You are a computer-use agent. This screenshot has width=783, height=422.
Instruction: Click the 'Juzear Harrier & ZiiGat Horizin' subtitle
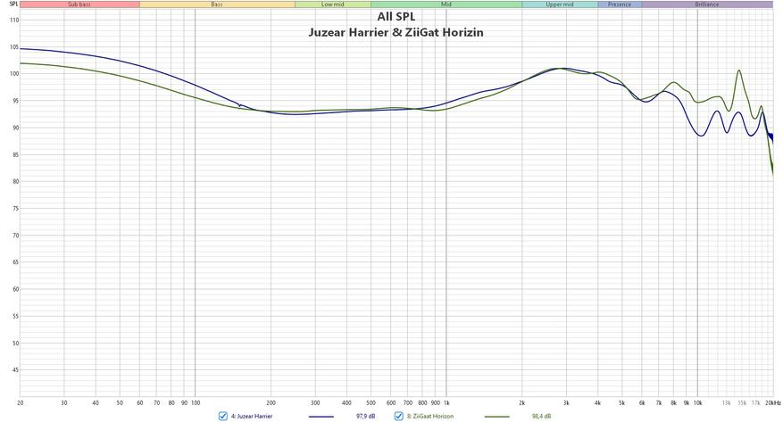396,33
